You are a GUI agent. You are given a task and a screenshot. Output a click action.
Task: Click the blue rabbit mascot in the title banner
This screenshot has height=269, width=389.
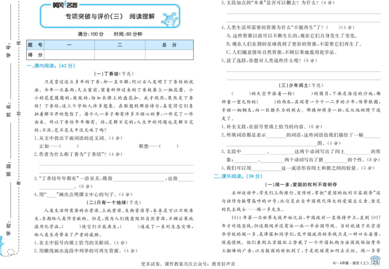tap(169, 19)
